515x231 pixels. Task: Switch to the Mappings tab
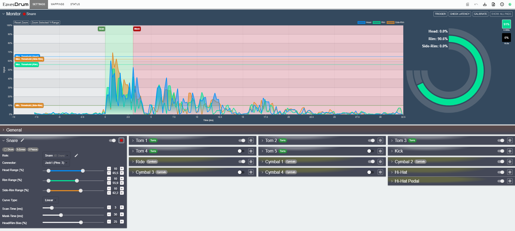pyautogui.click(x=57, y=4)
